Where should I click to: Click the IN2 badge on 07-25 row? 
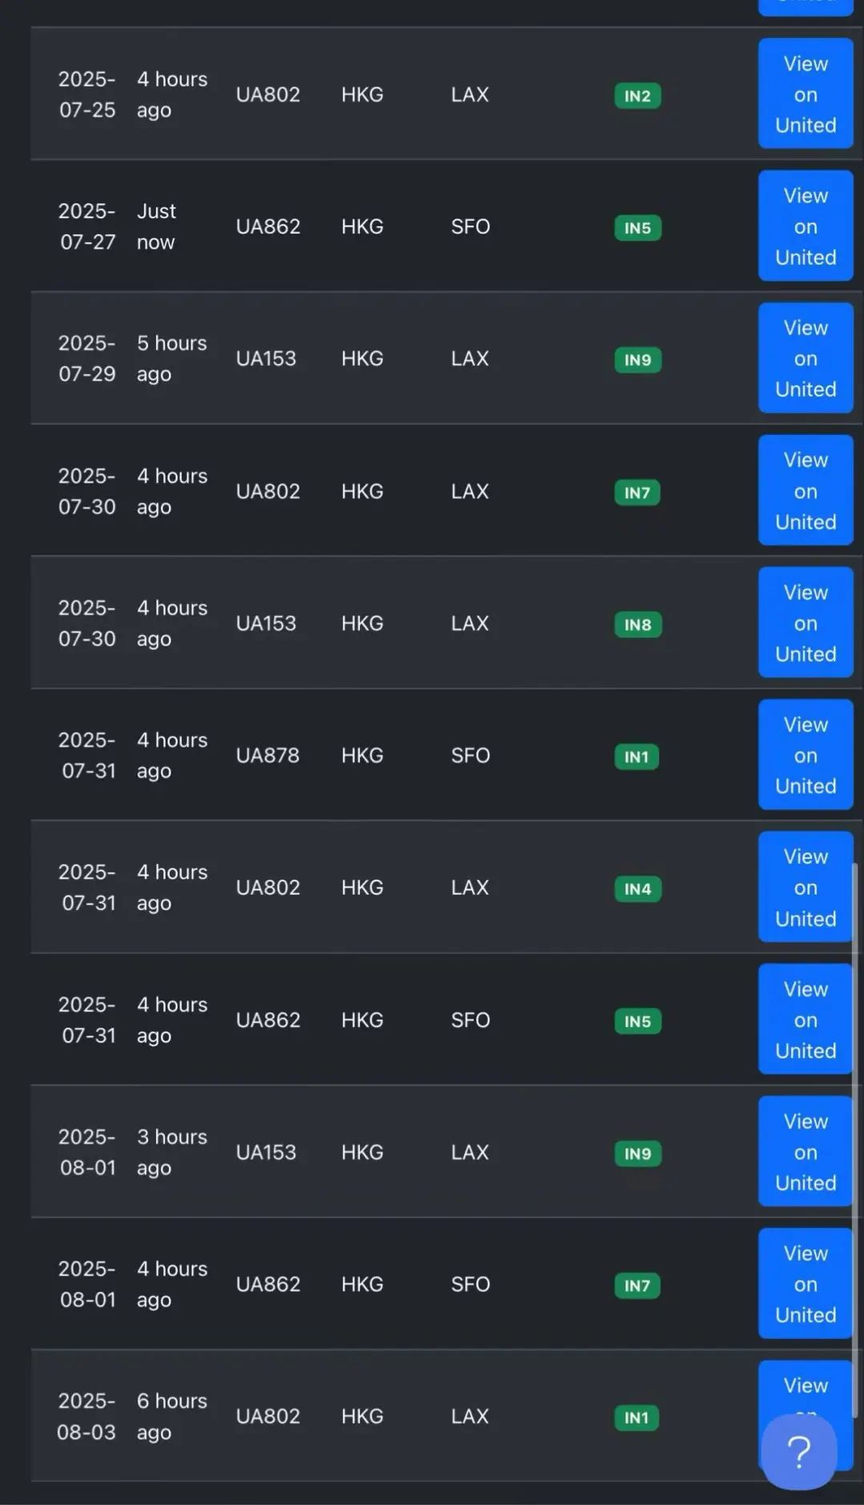638,96
